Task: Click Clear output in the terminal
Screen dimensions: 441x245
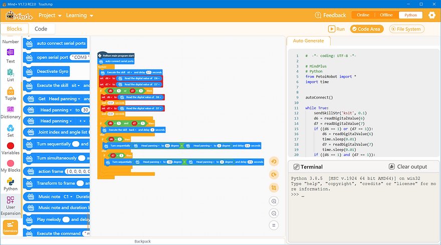Action: (x=408, y=166)
